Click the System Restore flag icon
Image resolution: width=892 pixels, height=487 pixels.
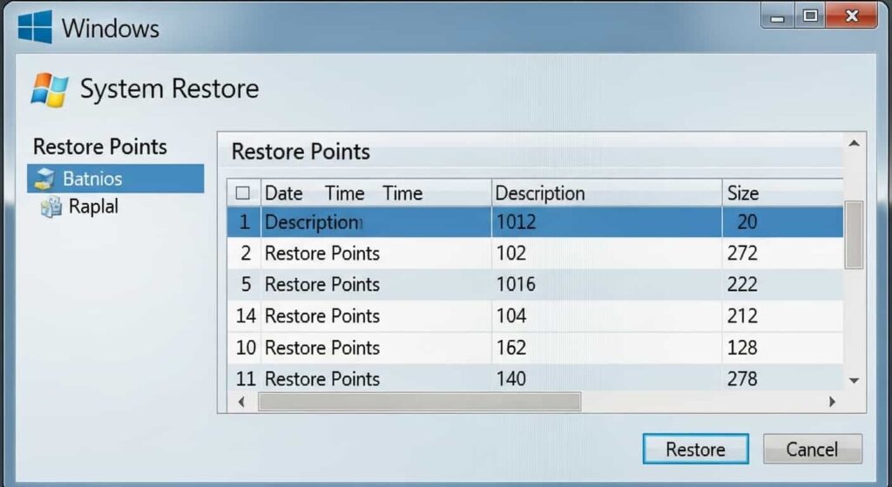pos(50,90)
